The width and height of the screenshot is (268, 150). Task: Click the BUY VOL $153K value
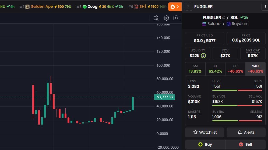pos(218,102)
